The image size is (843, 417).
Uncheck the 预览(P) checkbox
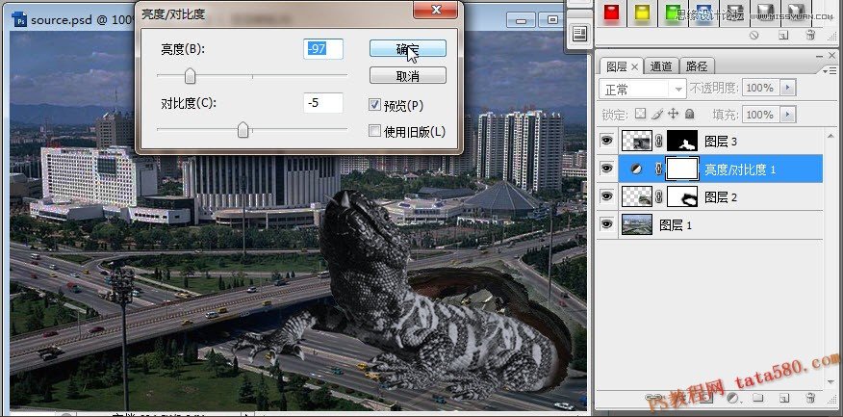point(374,105)
